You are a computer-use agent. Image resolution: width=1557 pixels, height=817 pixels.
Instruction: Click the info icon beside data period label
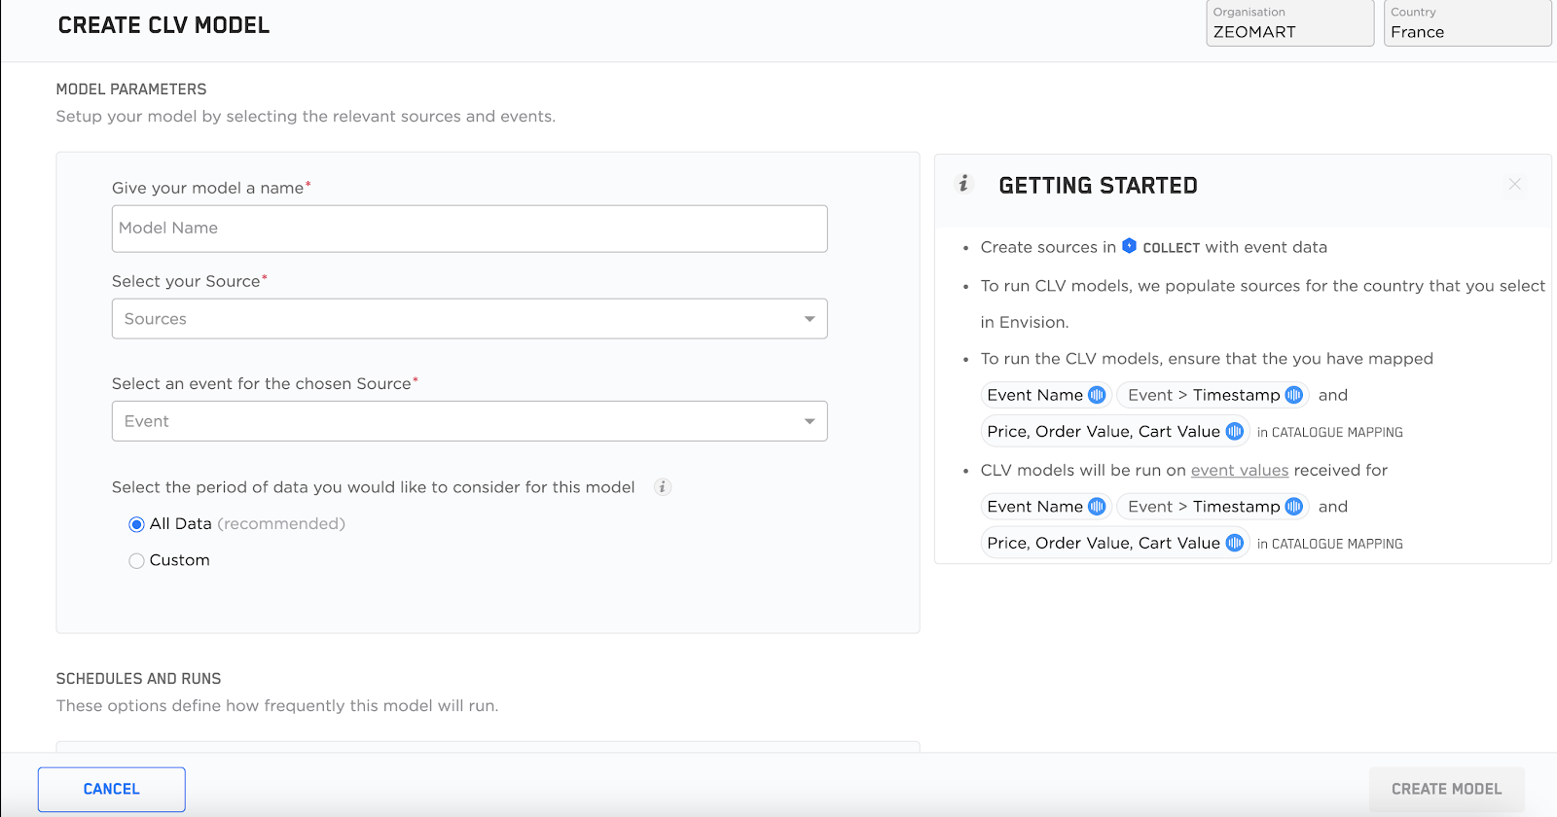coord(663,487)
